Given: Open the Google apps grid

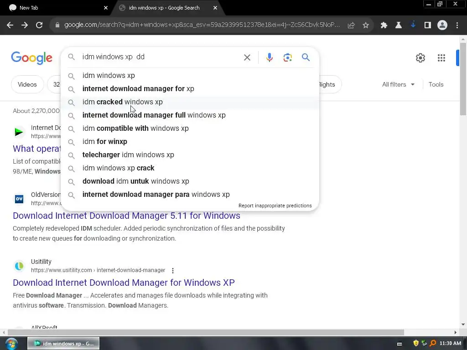Looking at the screenshot, I should 441,58.
